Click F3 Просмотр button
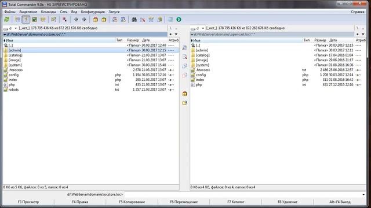 pyautogui.click(x=28, y=202)
